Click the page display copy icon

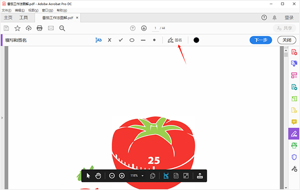tap(153, 175)
